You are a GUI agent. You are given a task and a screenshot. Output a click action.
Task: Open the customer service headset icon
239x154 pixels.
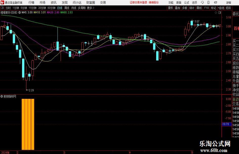pos(202,3)
